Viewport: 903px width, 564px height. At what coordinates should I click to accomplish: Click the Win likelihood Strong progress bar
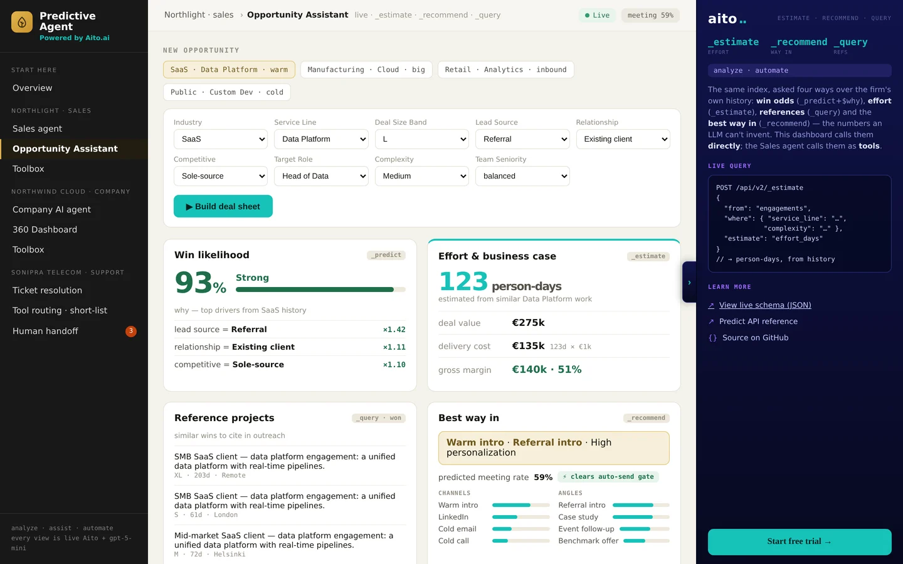coord(320,290)
